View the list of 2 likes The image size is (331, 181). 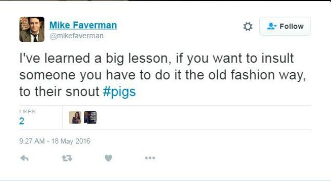tap(22, 121)
